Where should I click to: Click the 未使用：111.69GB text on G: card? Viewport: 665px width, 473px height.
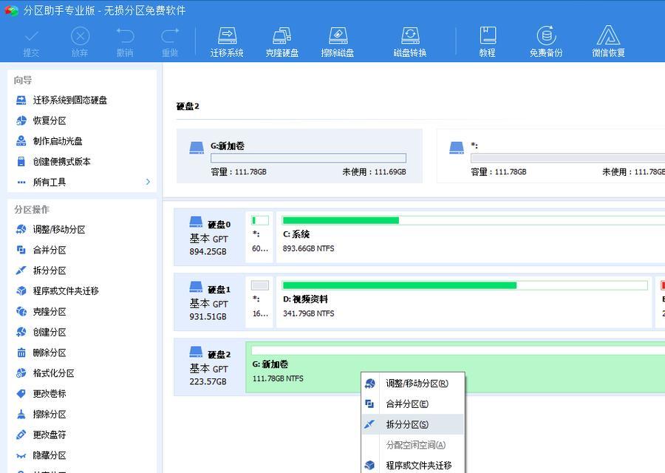[x=374, y=171]
